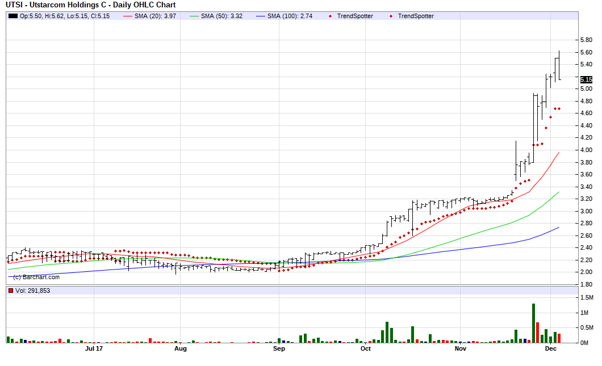This screenshot has height=366, width=602.
Task: Select the 'Op:5.50, Hi:5.62, Lo:5.15, Cl:5.15' legend text
Action: [65, 16]
